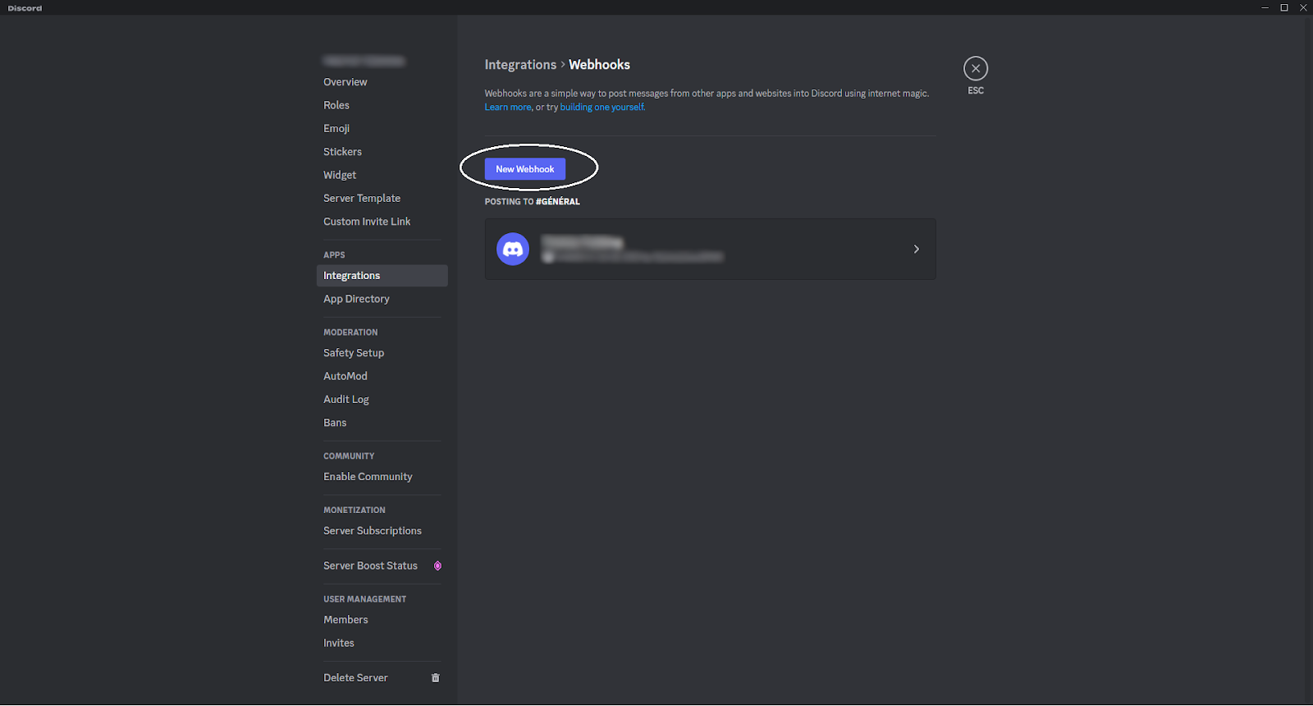Click the Delete Server trash icon
The width and height of the screenshot is (1313, 706).
436,678
